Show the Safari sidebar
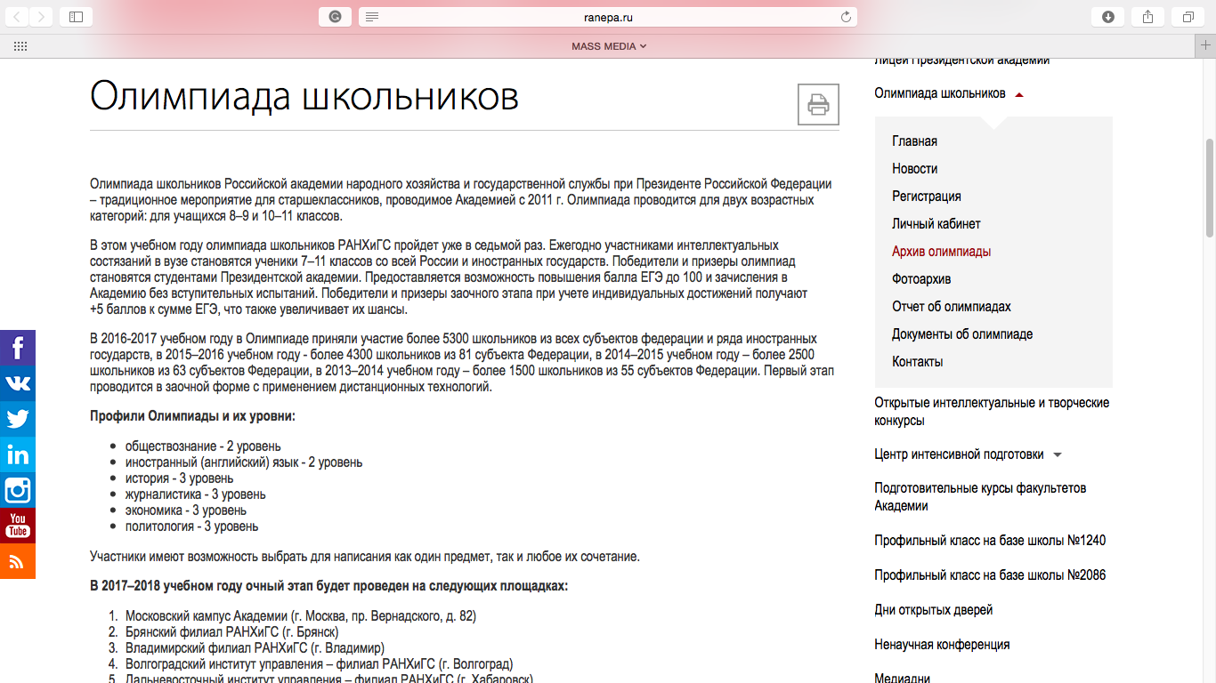Image resolution: width=1216 pixels, height=683 pixels. pos(76,16)
